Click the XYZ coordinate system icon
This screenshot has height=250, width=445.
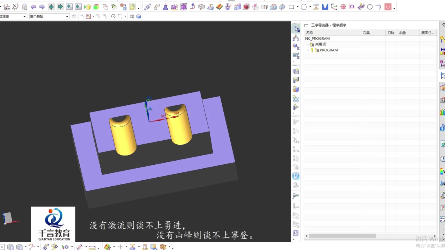tap(334, 7)
